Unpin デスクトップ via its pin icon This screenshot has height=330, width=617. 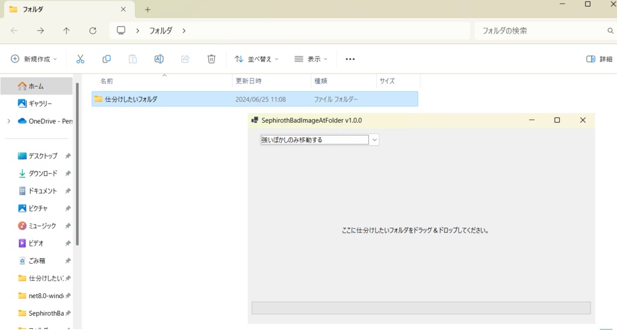[67, 156]
